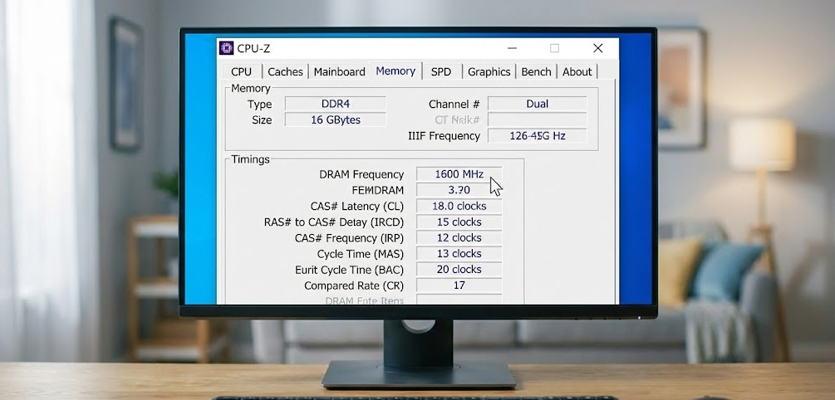Click the 126·45G Hz frequency value
This screenshot has width=835, height=400.
pyautogui.click(x=538, y=135)
